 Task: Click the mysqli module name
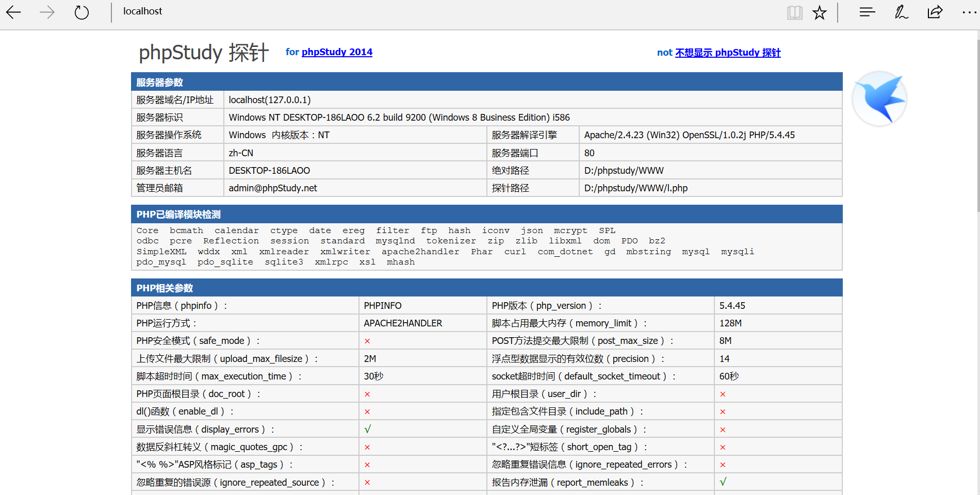click(x=737, y=252)
